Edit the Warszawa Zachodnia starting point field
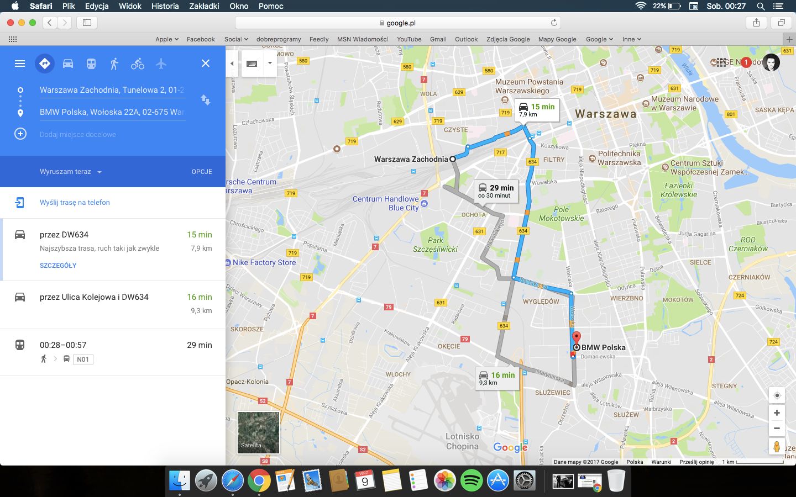Viewport: 796px width, 497px height. 112,90
